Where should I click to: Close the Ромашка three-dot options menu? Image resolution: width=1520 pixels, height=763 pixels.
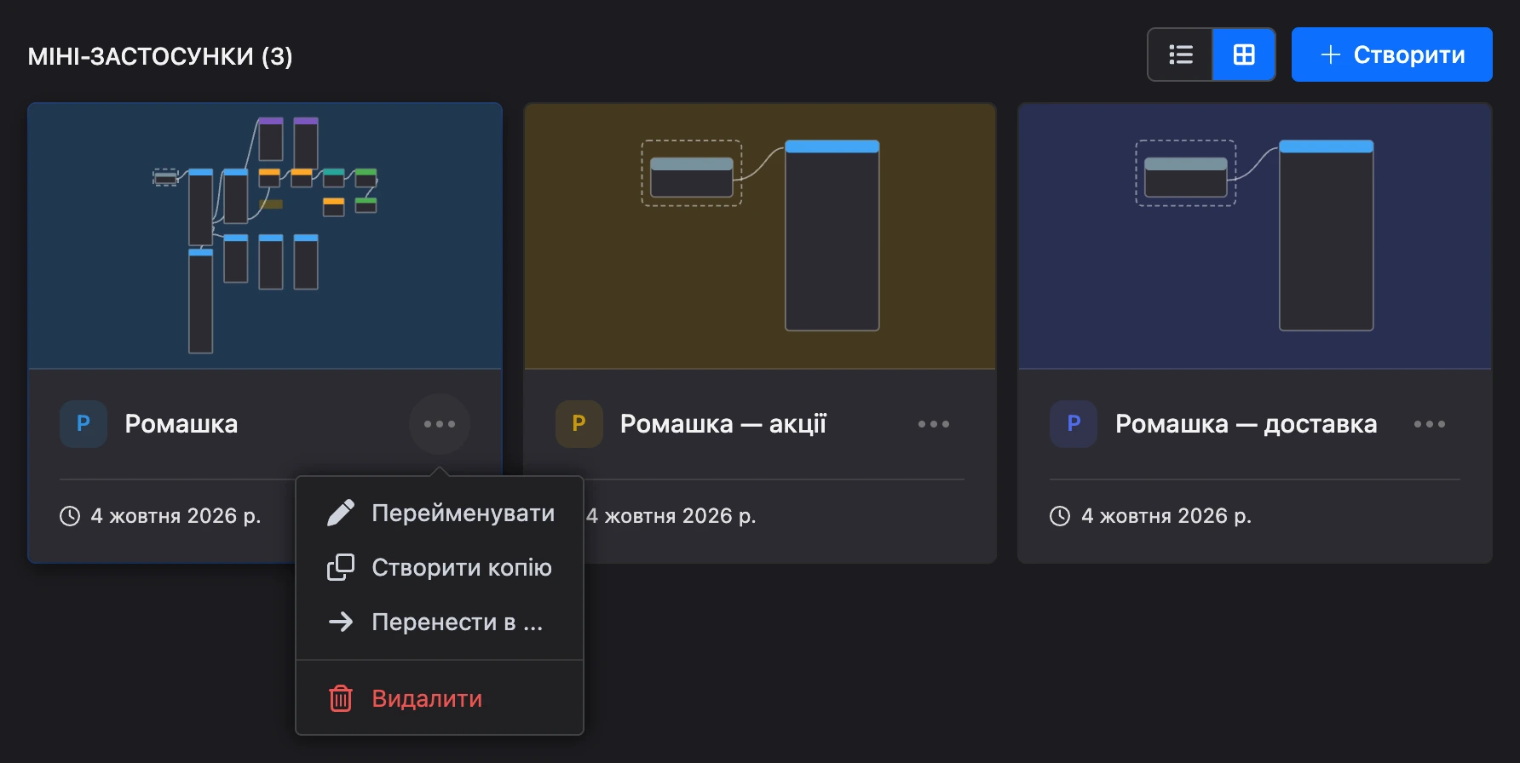[x=440, y=424]
